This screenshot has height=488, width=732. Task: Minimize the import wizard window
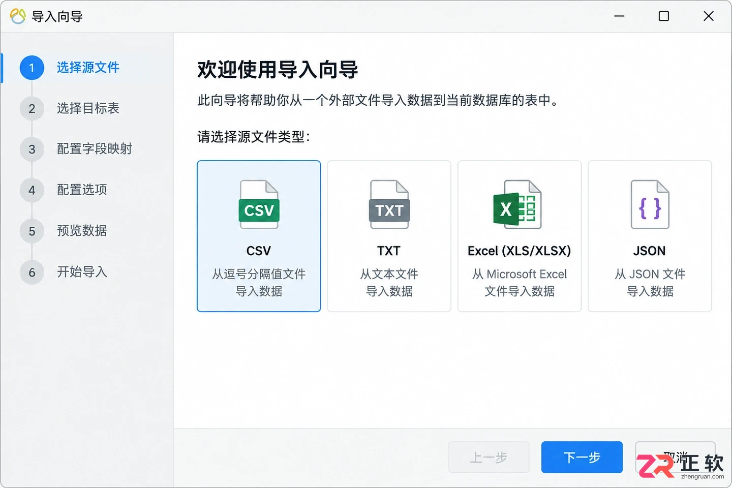tap(619, 16)
